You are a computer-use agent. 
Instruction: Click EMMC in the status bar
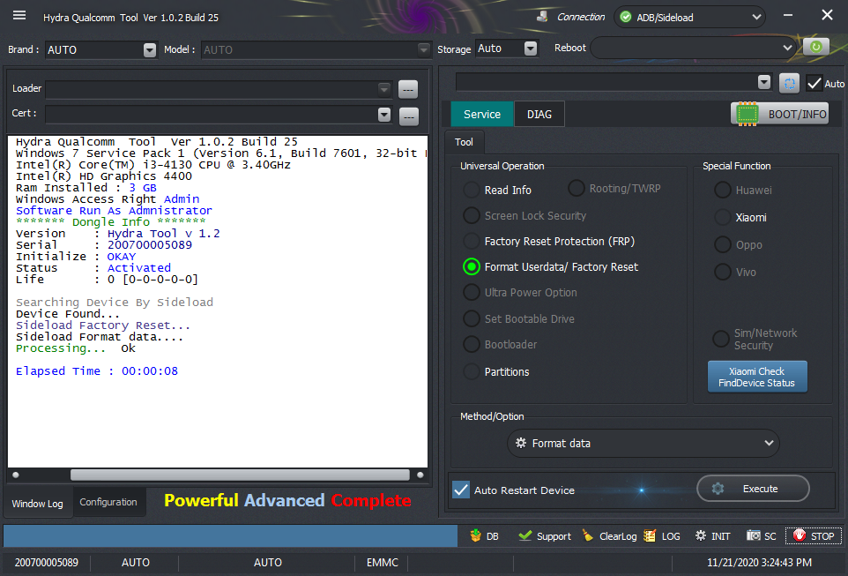(383, 563)
